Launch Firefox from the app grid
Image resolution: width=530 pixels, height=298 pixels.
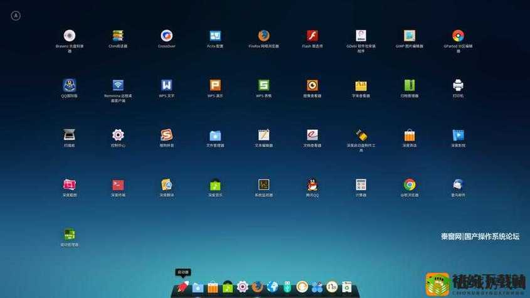pyautogui.click(x=263, y=36)
